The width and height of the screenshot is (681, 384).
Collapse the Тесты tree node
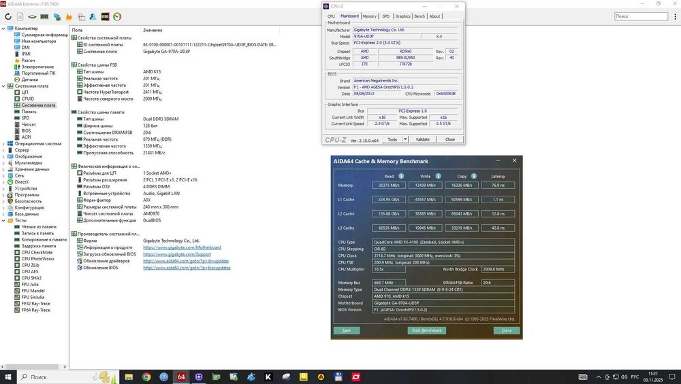tap(3, 220)
